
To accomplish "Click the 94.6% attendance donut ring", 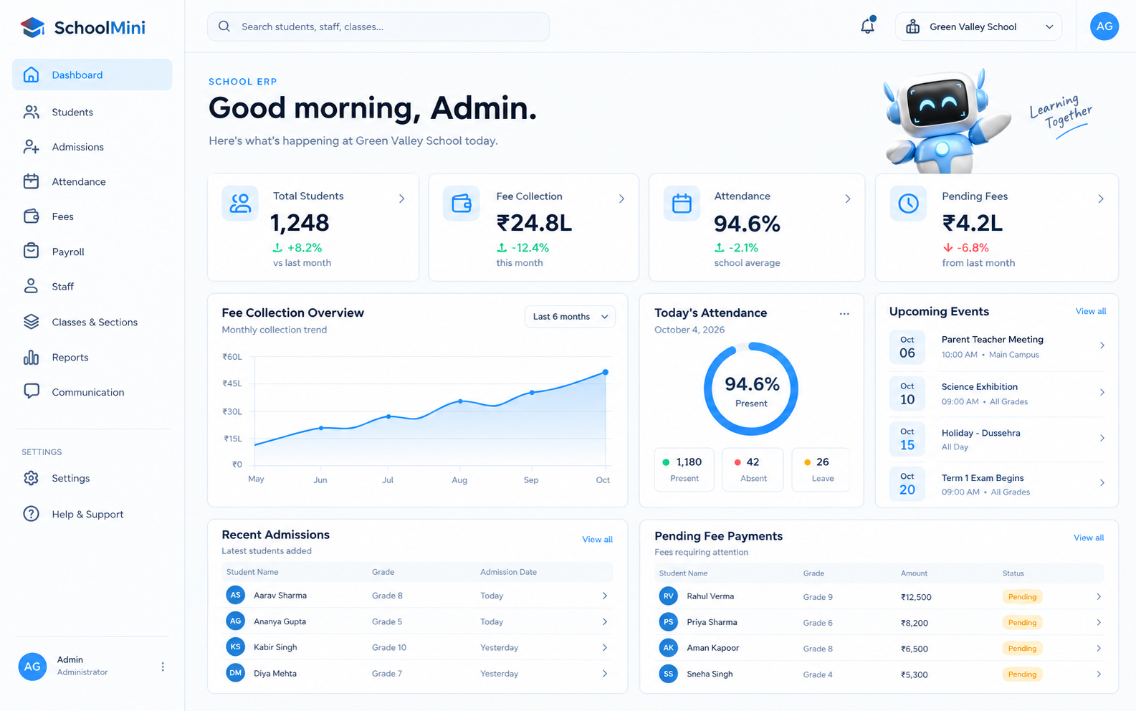I will [751, 388].
